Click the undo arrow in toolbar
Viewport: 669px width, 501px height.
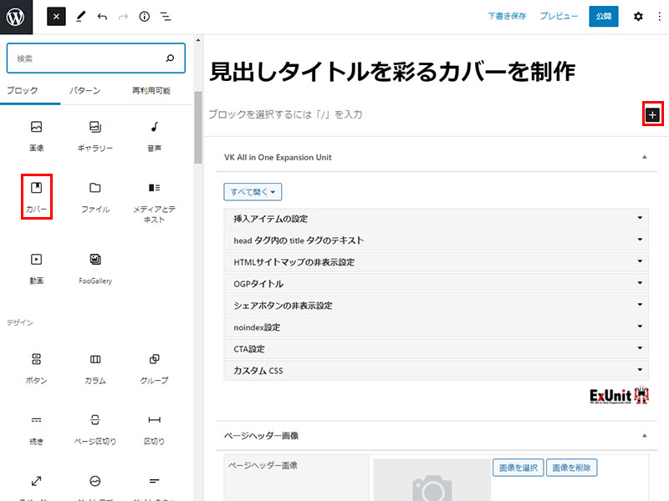coord(102,17)
